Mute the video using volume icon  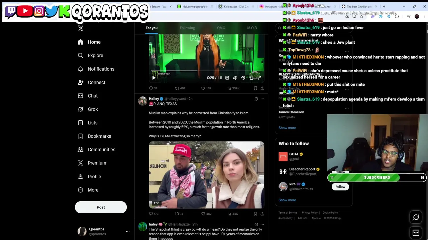pos(235,78)
